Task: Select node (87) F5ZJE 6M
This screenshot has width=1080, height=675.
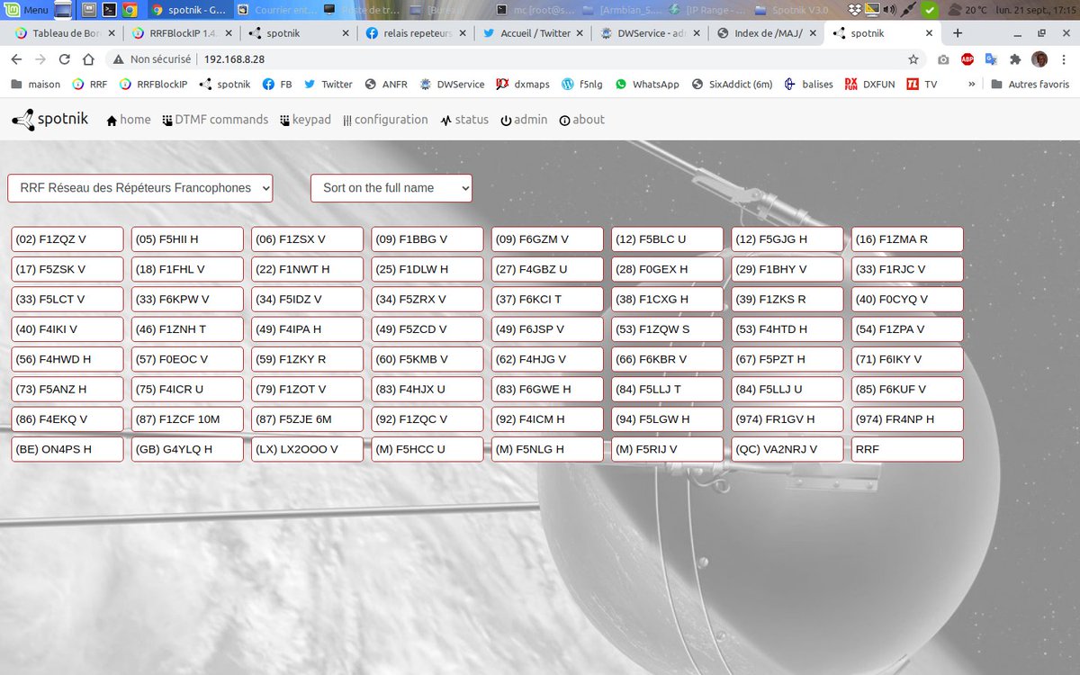Action: coord(307,419)
